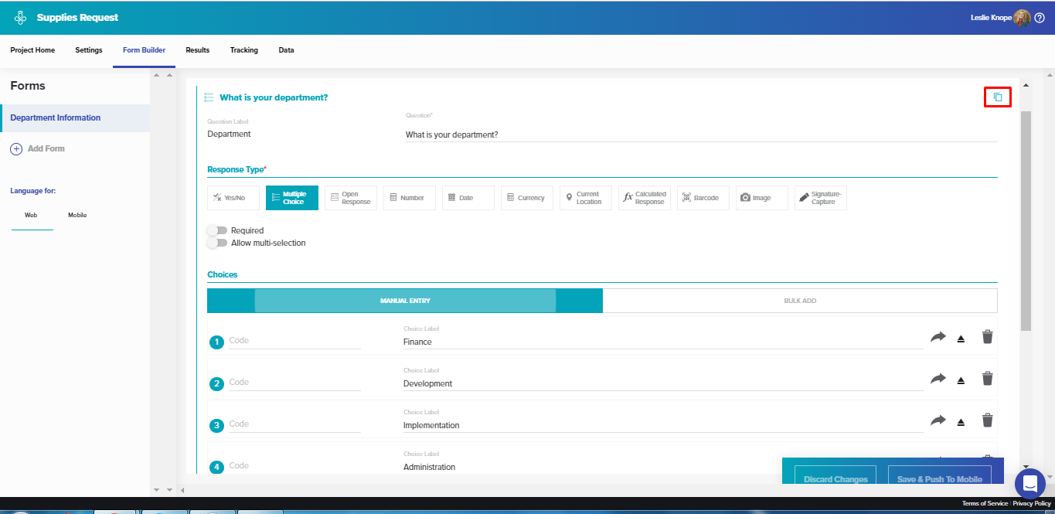Click the Code field for choice 1

click(294, 340)
